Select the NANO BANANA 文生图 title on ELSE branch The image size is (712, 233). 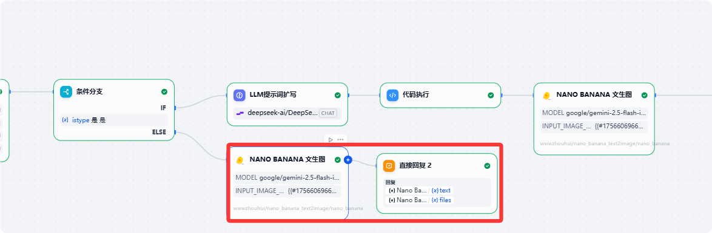click(x=287, y=160)
